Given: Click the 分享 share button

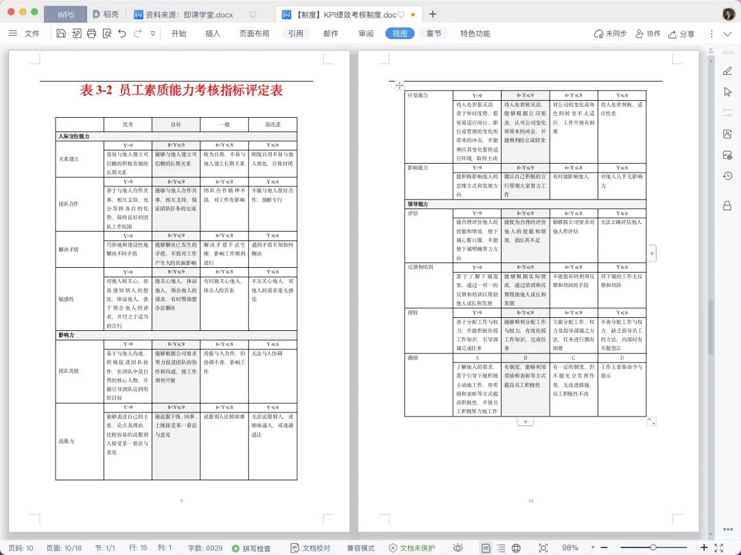Looking at the screenshot, I should pyautogui.click(x=681, y=34).
